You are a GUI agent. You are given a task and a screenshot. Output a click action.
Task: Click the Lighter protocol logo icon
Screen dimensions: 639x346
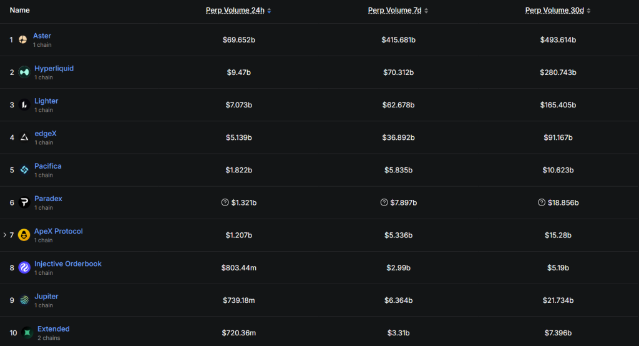coord(24,105)
